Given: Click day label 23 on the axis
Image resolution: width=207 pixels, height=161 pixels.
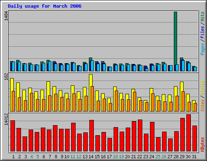Looking at the screenshot, I should click(146, 157).
